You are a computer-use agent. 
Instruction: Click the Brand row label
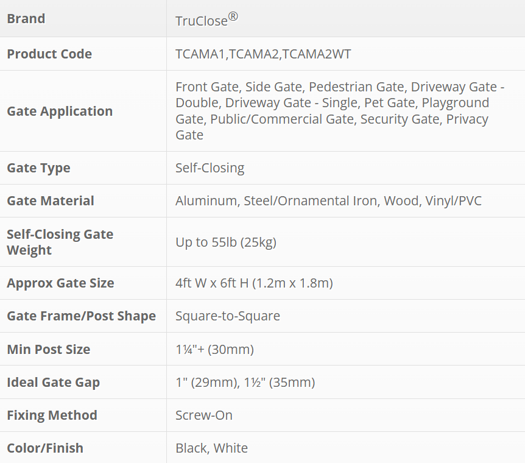click(x=26, y=19)
